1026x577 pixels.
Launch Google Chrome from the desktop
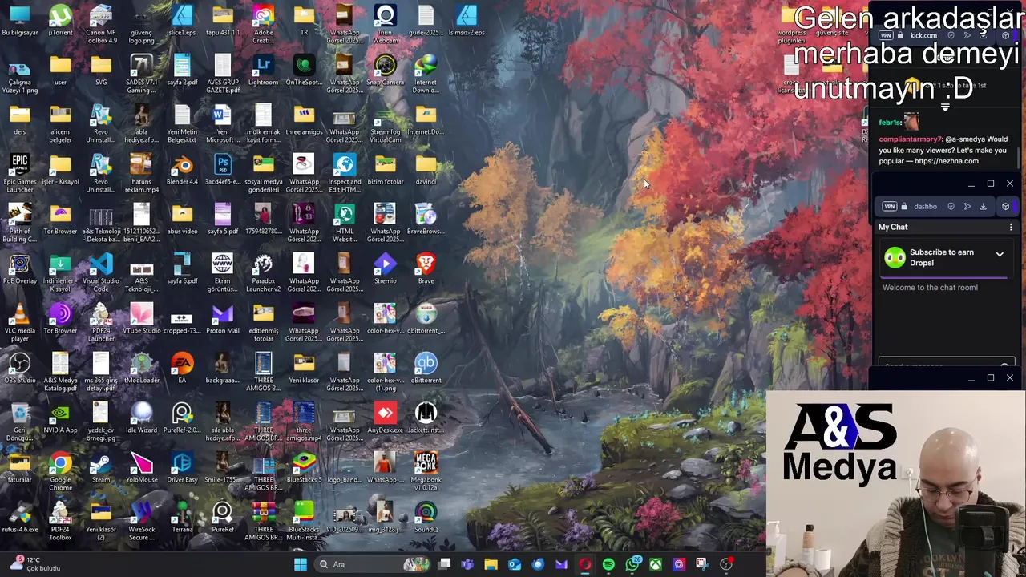pyautogui.click(x=60, y=471)
